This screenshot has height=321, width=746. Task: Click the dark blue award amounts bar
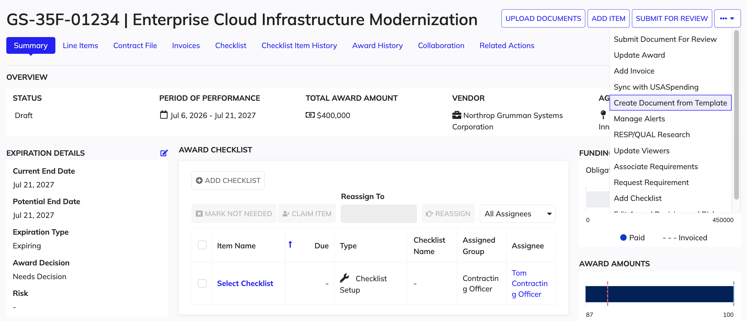[x=659, y=294]
